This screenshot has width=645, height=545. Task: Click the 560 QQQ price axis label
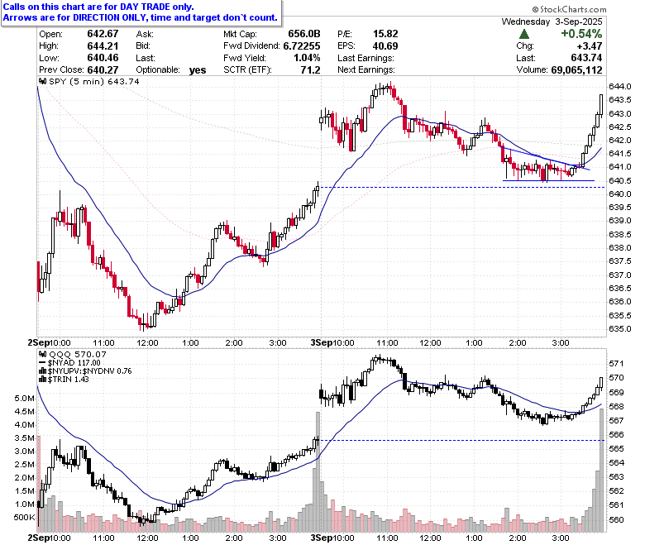pyautogui.click(x=616, y=519)
